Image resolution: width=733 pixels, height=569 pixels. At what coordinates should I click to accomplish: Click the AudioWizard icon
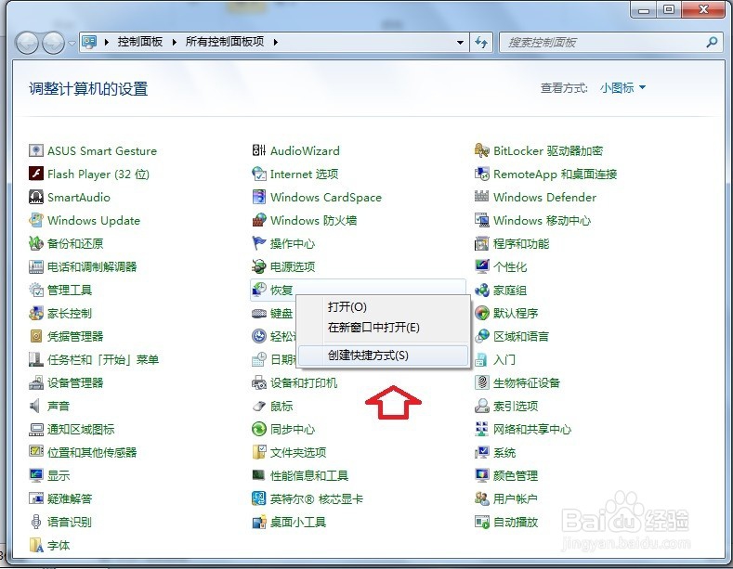[259, 150]
